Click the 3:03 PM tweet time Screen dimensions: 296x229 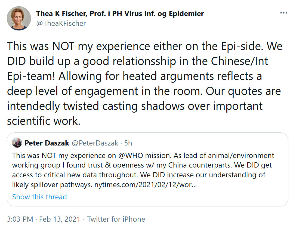pyautogui.click(x=20, y=219)
